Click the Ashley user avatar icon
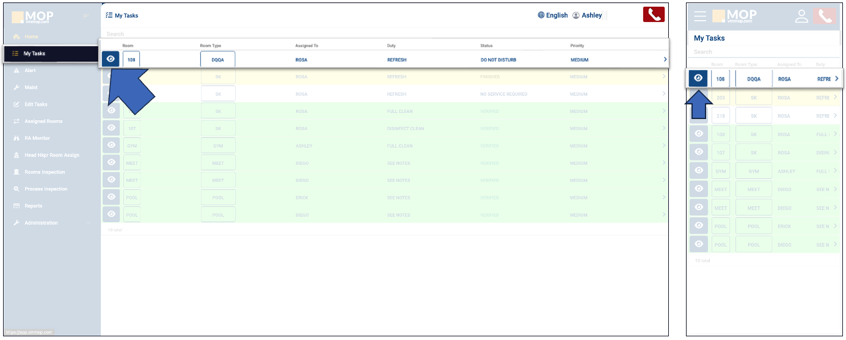This screenshot has width=846, height=340. tap(576, 15)
